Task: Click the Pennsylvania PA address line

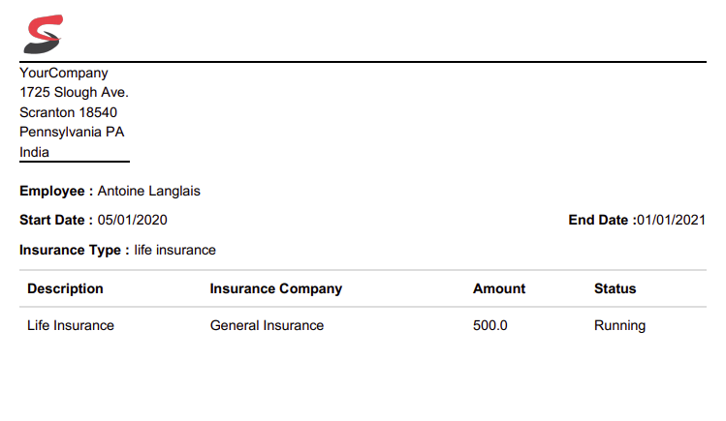Action: pyautogui.click(x=72, y=133)
